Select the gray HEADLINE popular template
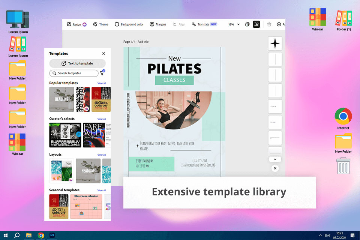360x240 pixels. click(x=61, y=99)
